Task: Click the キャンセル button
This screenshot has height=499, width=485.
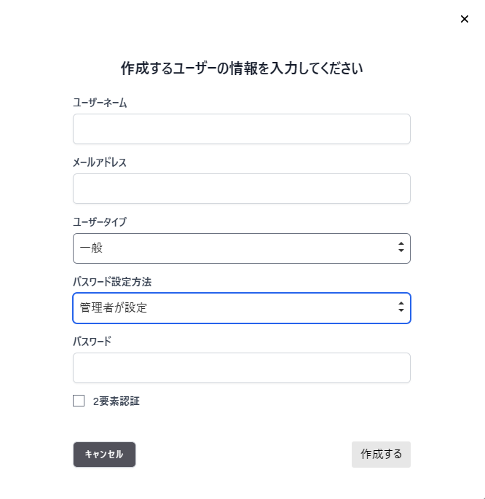Action: (x=104, y=455)
